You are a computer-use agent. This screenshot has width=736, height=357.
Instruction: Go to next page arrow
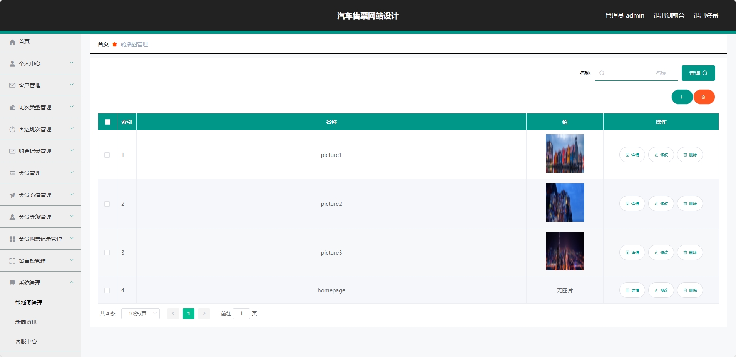204,314
